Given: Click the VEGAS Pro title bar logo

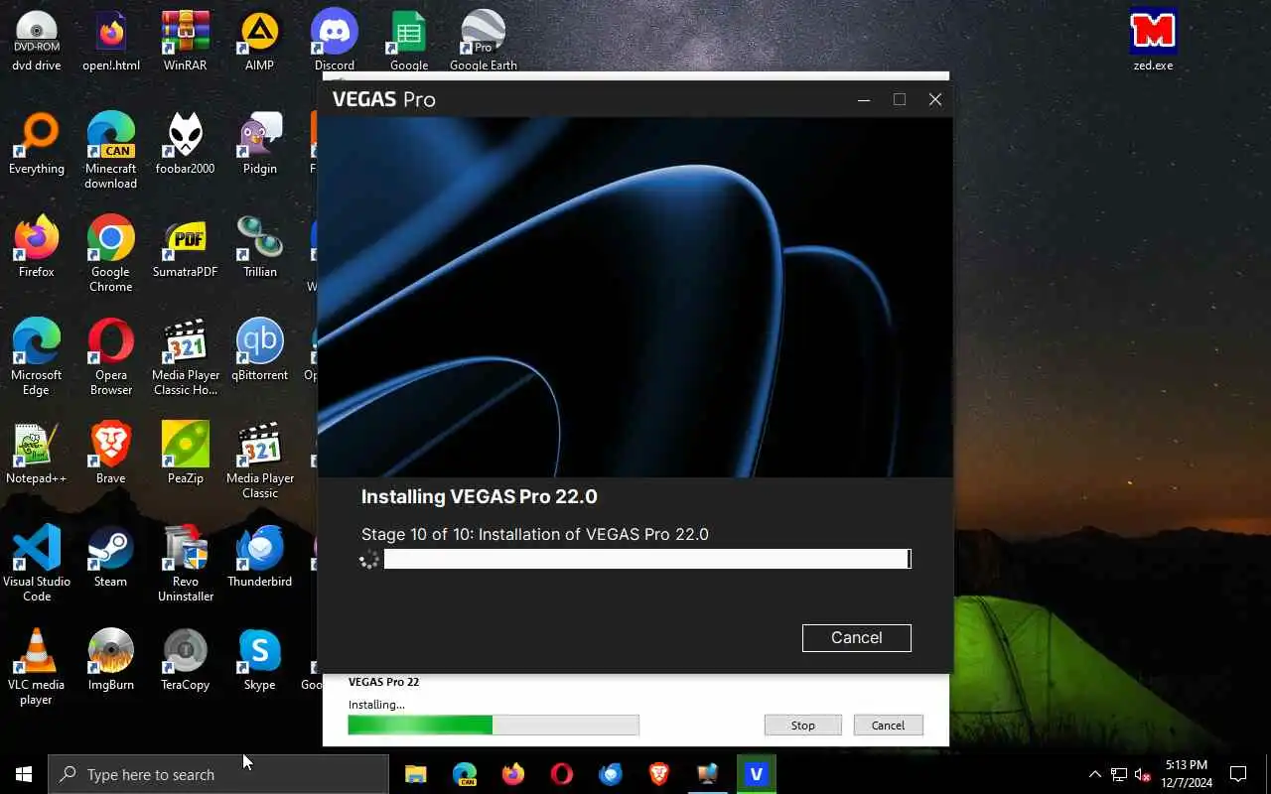Looking at the screenshot, I should point(383,99).
